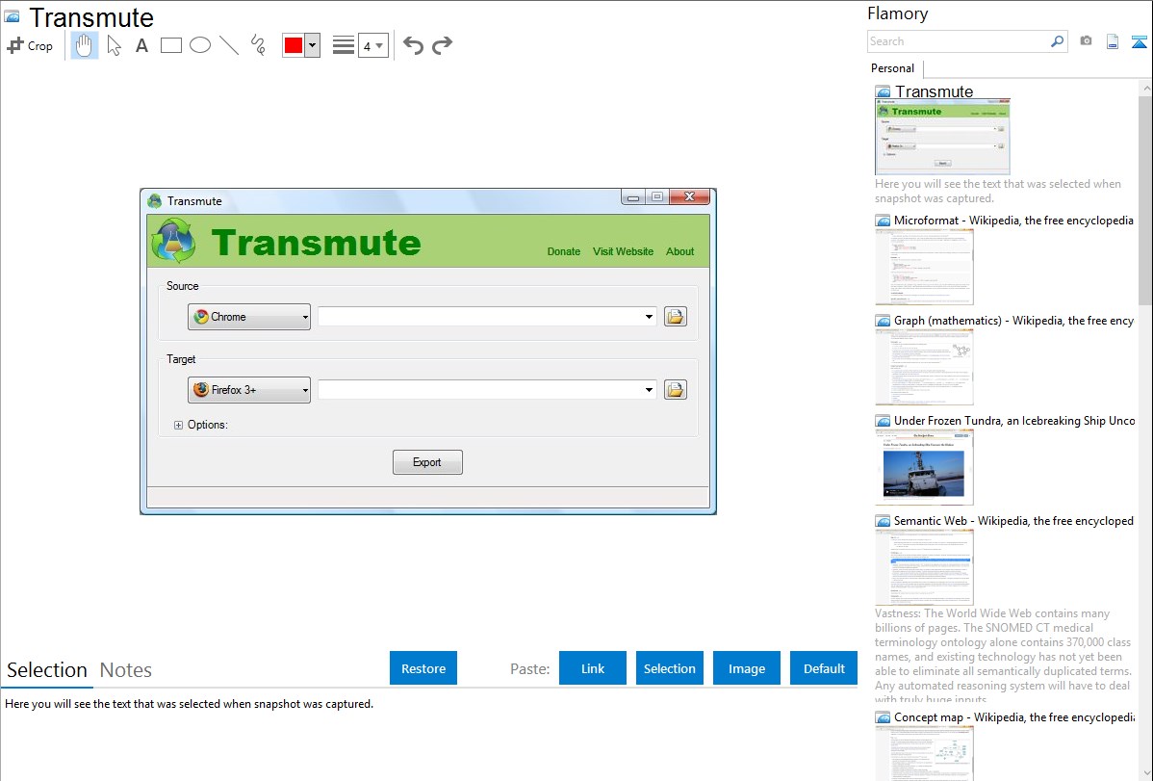
Task: Click the red color swatch
Action: click(294, 45)
